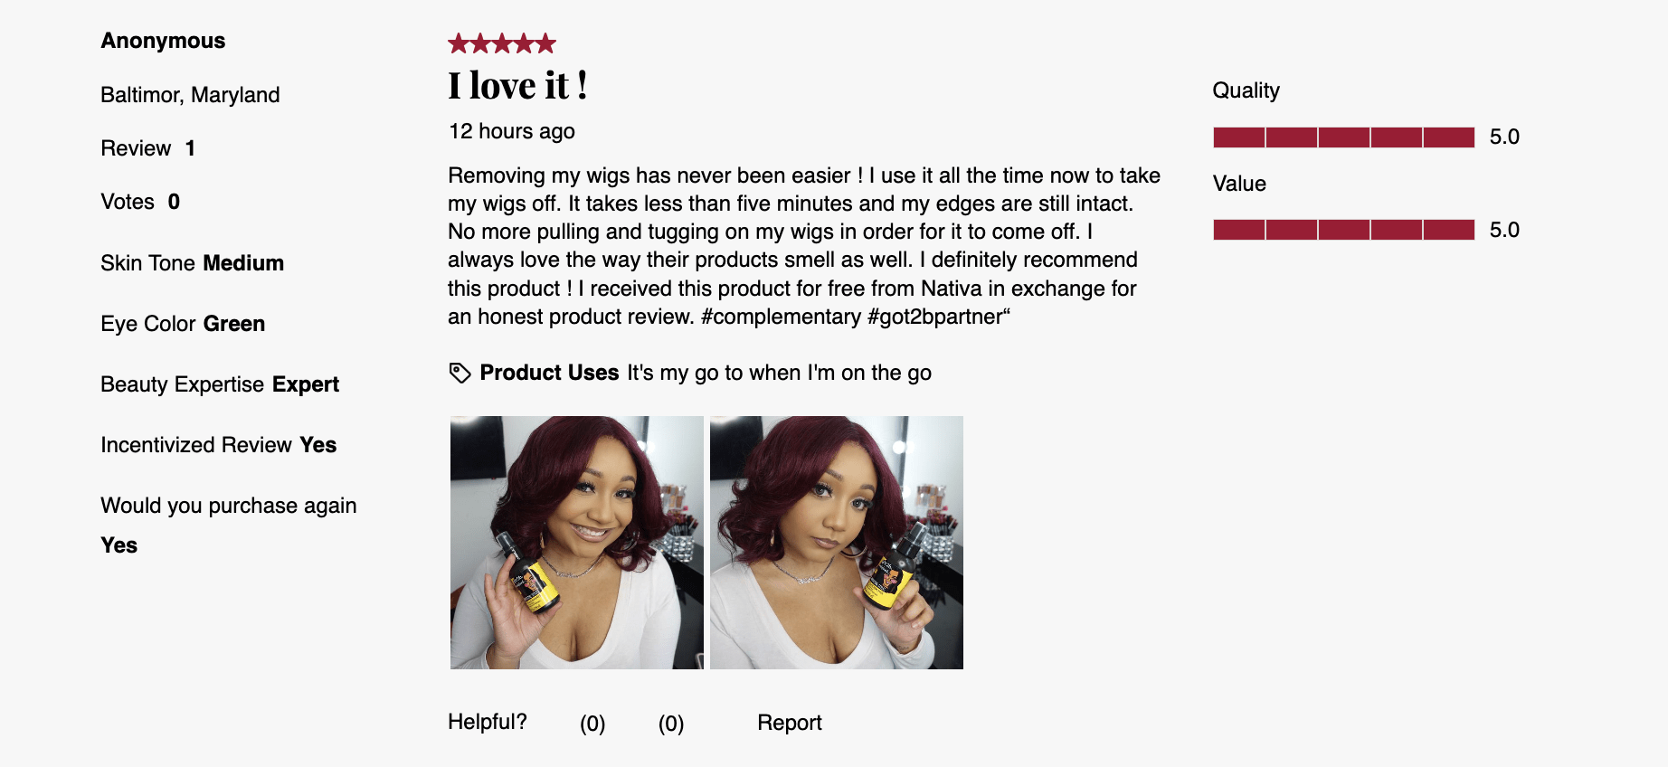
Task: Click the Votes 0 label
Action: [140, 202]
